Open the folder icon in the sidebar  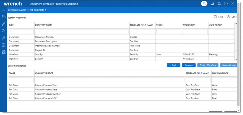(4, 17)
